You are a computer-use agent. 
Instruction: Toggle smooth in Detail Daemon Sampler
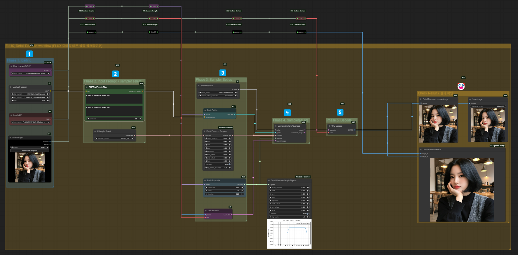tap(229, 164)
